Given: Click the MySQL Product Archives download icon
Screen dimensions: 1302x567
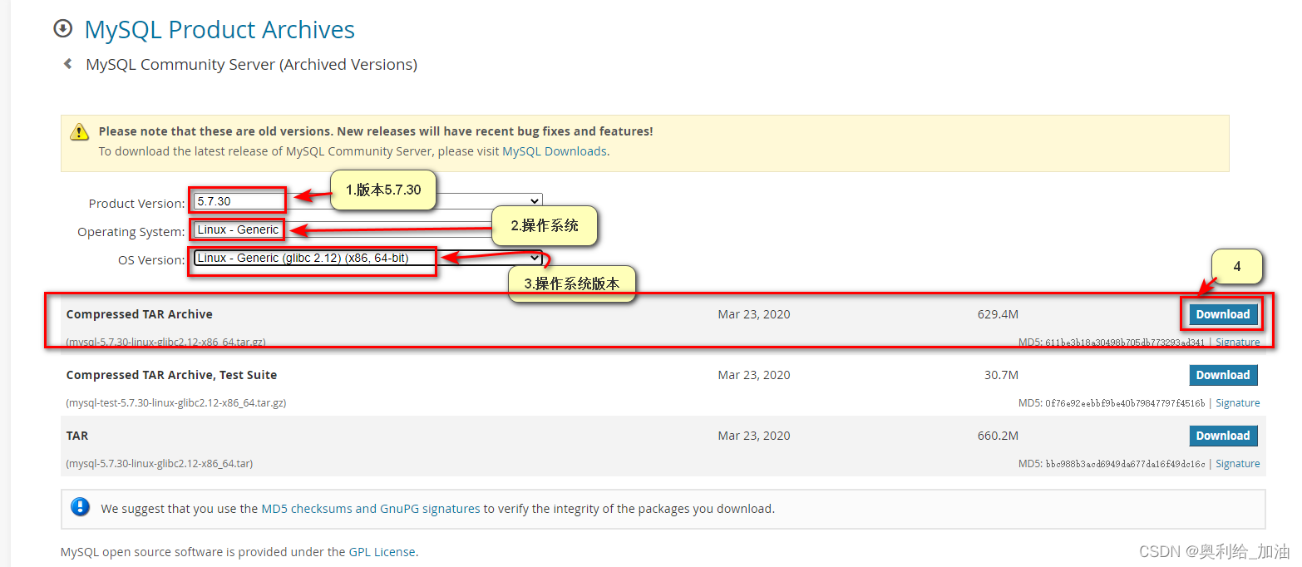Looking at the screenshot, I should pyautogui.click(x=63, y=28).
